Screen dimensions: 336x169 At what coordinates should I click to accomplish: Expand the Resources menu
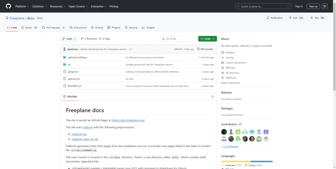point(58,7)
